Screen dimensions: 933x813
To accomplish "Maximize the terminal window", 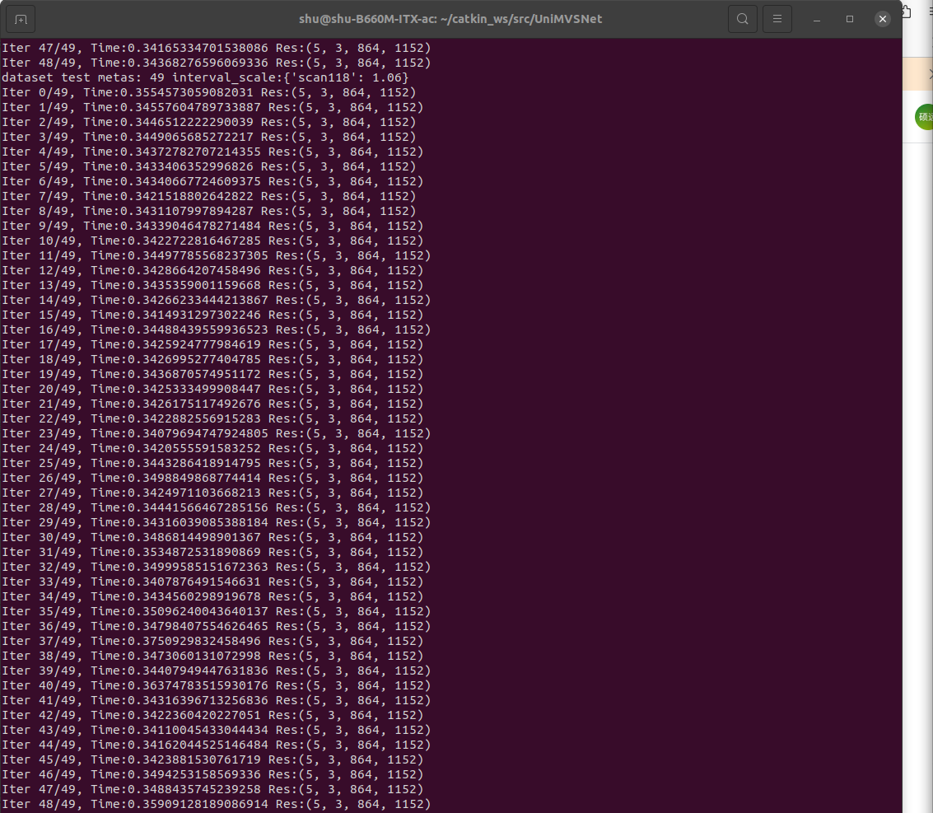I will click(850, 19).
